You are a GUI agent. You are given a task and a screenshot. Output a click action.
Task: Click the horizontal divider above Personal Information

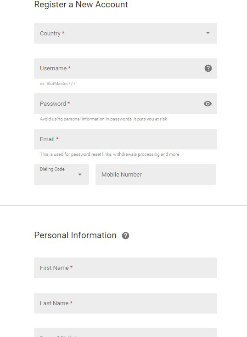tap(123, 206)
